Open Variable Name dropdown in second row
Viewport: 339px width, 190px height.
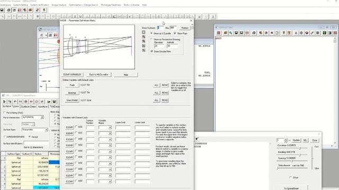coord(110,134)
